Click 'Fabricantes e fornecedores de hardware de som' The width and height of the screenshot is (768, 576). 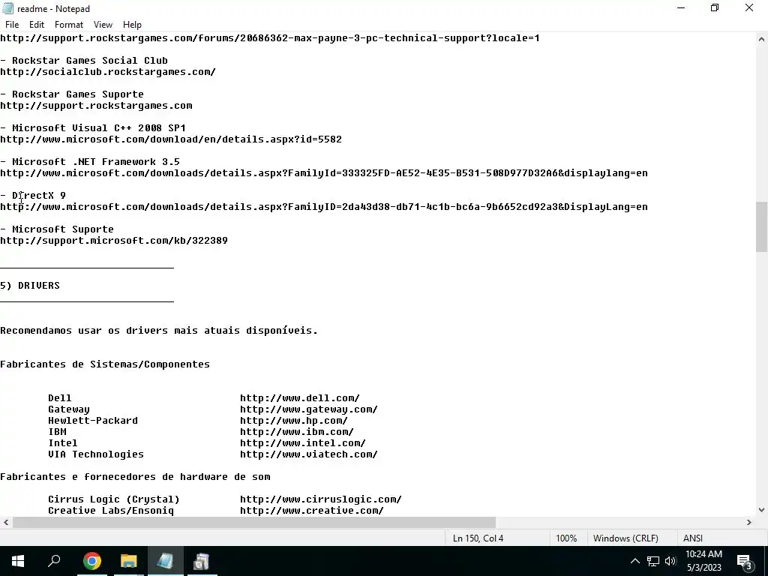click(x=135, y=477)
